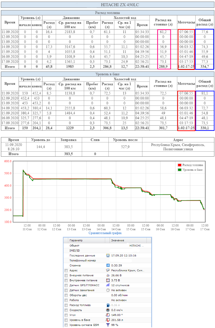Click the satellite icon for Датчик GPS/ГЛОНАСС
Viewport: 215px width, 328px height.
108,285
